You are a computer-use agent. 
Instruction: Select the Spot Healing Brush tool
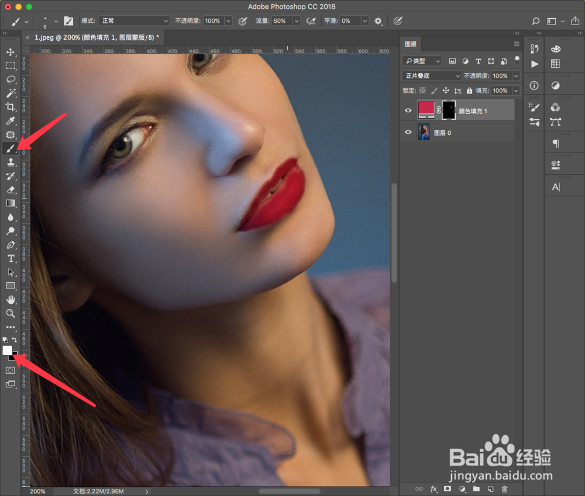click(11, 134)
